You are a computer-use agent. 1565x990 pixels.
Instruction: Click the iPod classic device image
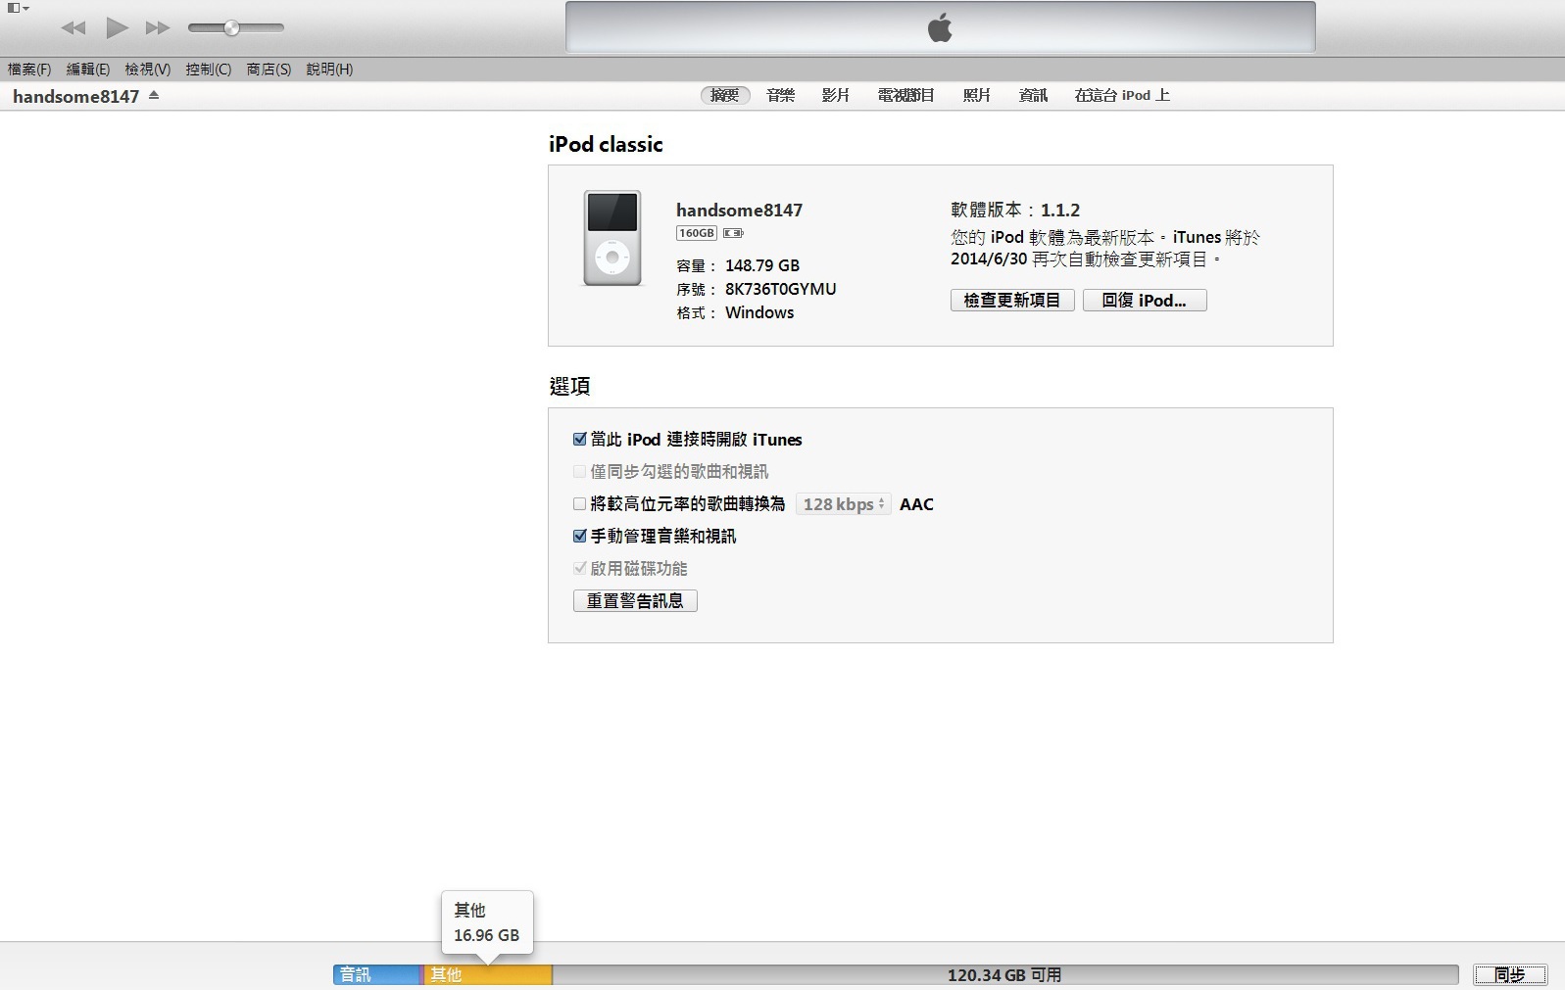tap(612, 238)
